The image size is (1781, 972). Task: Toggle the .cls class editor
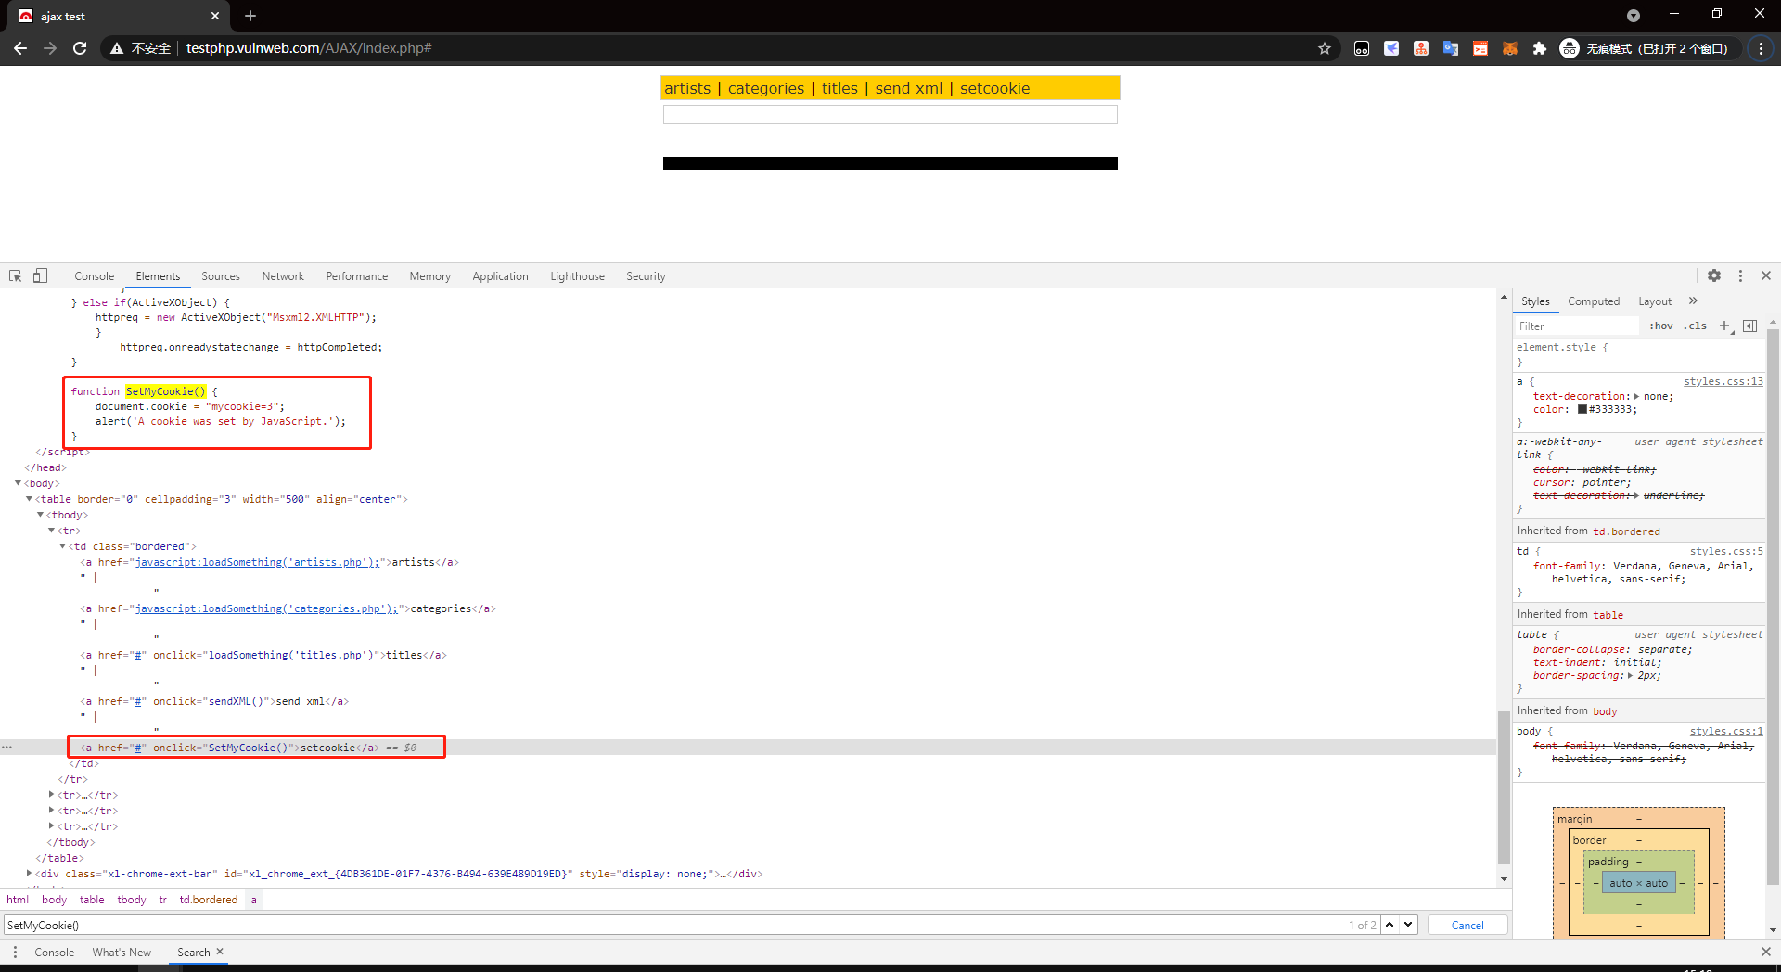(1695, 326)
